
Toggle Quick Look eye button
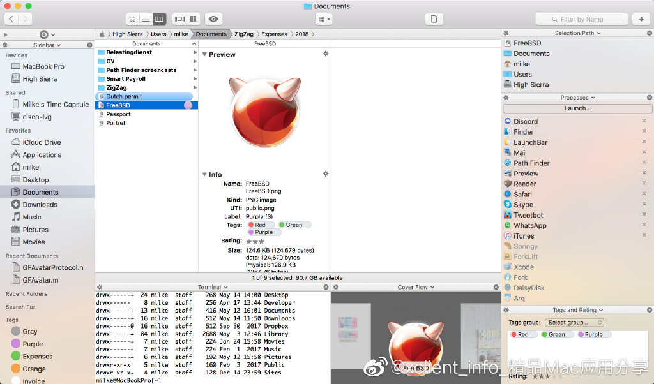(213, 18)
